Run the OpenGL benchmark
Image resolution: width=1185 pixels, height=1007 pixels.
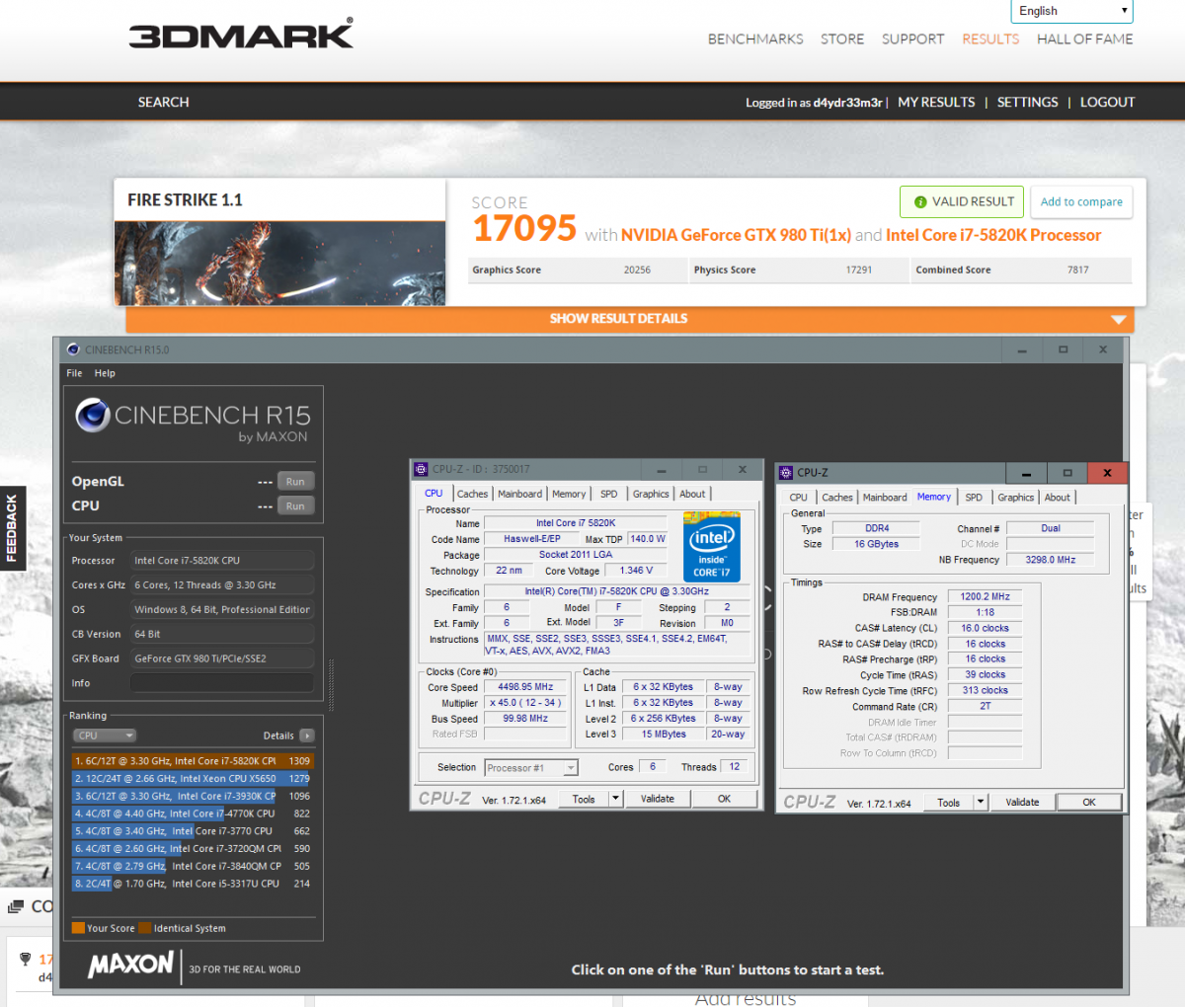295,482
